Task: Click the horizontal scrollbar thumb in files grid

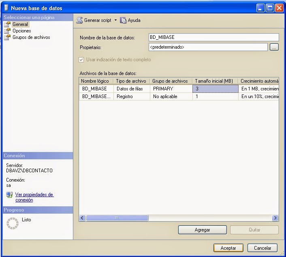Action: tap(117, 218)
